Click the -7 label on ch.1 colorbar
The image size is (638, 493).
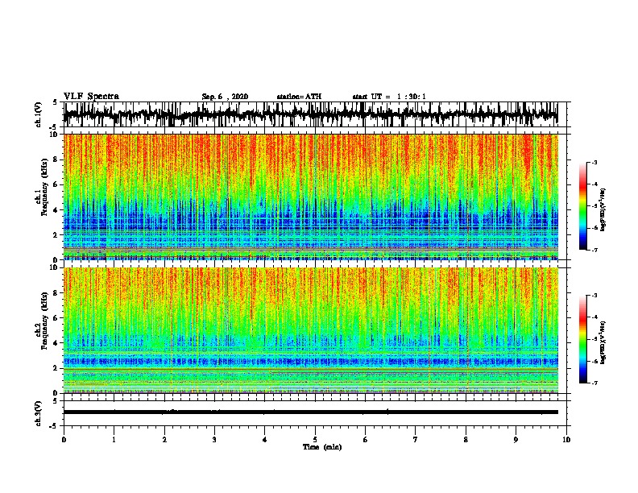pyautogui.click(x=594, y=250)
